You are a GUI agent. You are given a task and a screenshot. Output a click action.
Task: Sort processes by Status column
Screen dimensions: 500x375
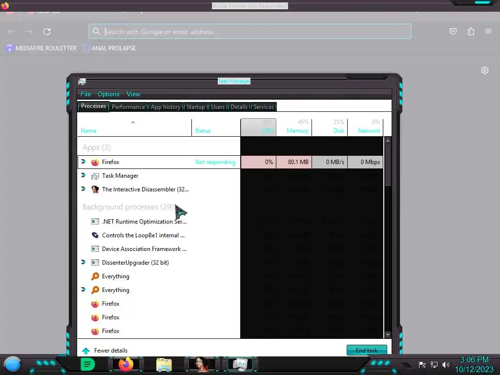click(216, 127)
